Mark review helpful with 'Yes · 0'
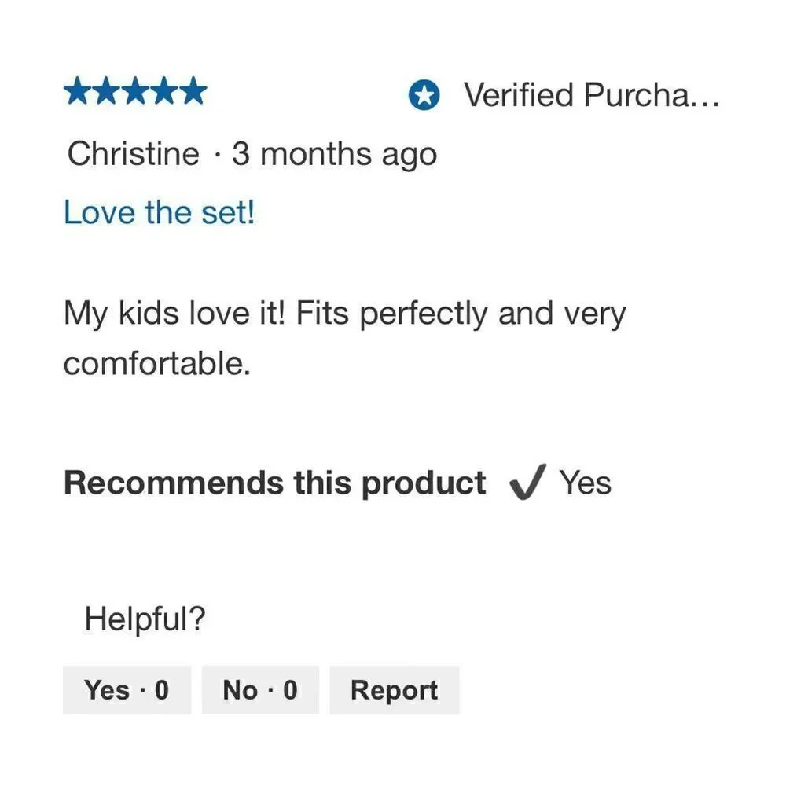 coord(127,690)
